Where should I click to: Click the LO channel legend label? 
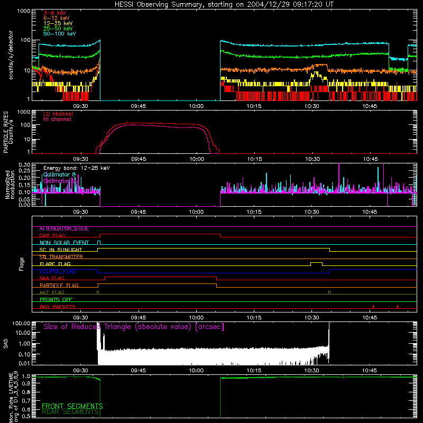coord(58,114)
